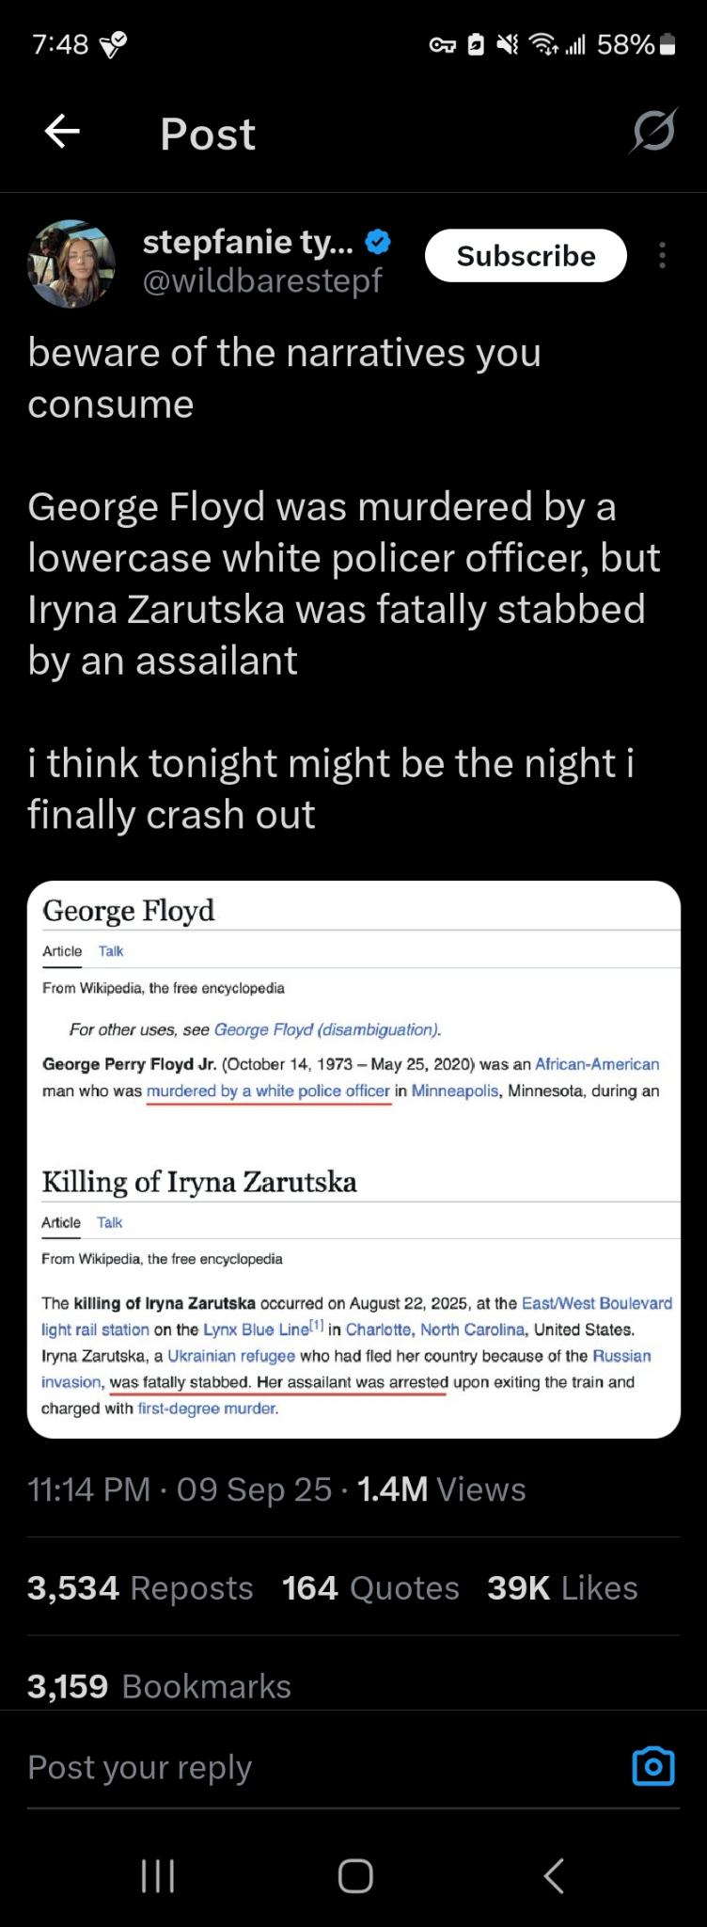The width and height of the screenshot is (707, 1927).
Task: Tap the 3,159 Bookmarks count
Action: (159, 1686)
